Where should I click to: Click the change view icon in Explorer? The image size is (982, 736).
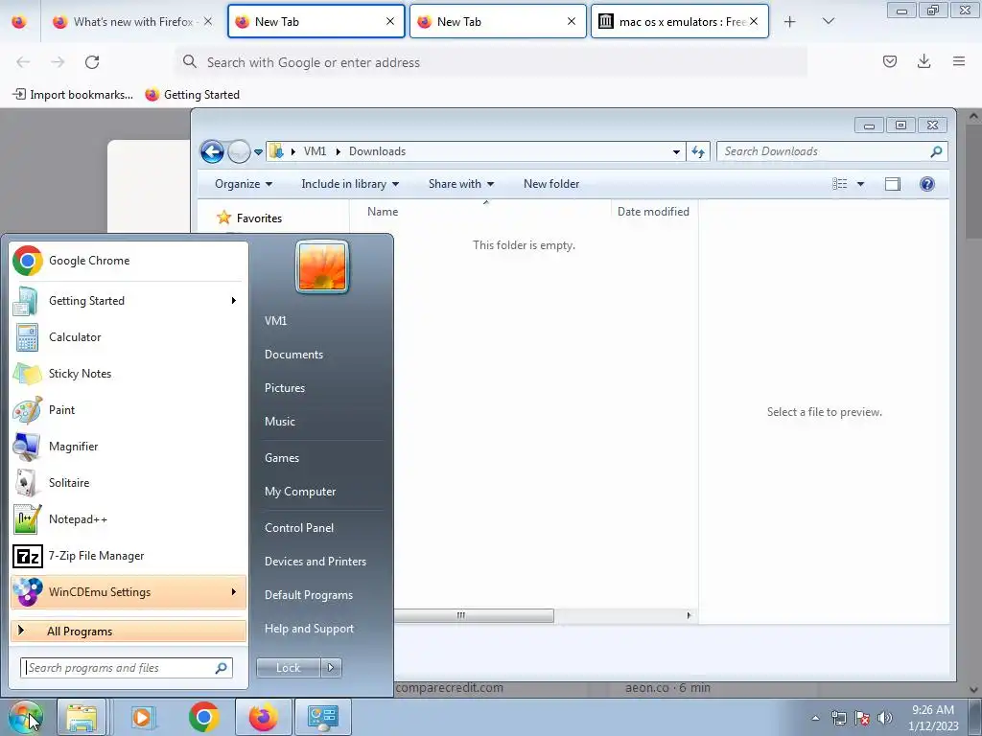[x=840, y=184]
